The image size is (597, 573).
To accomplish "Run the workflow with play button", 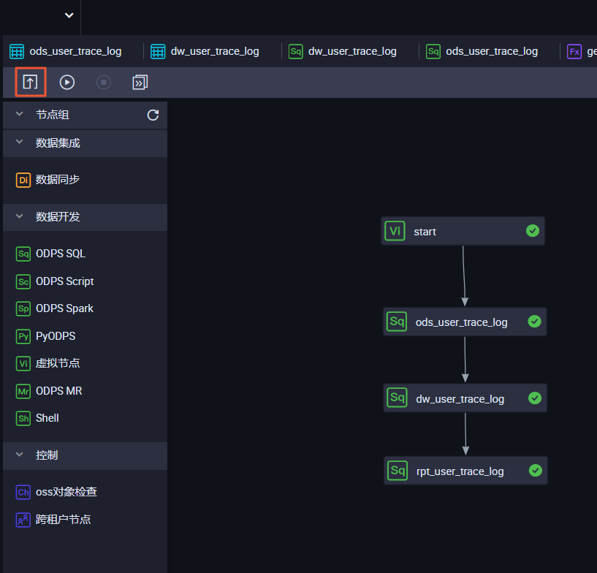I will (x=67, y=83).
